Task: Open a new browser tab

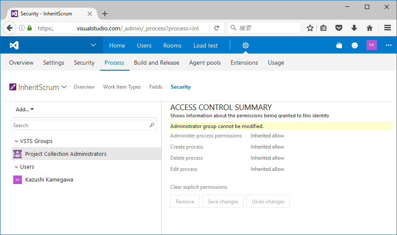Action: tap(105, 14)
